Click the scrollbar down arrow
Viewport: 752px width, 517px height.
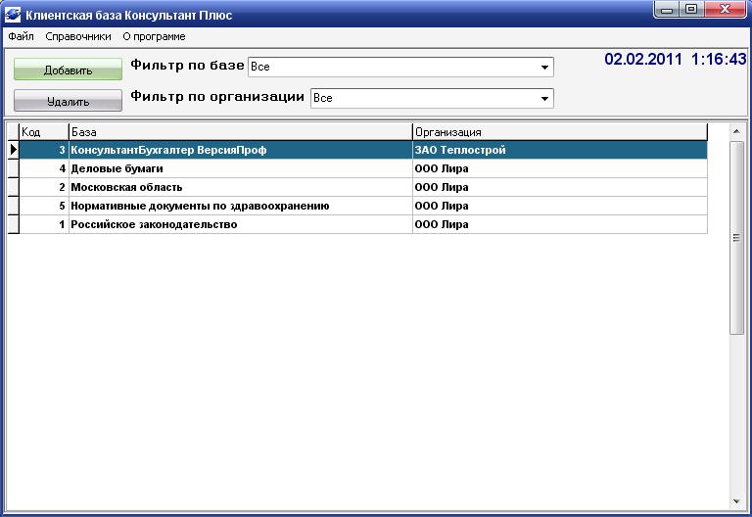coord(736,501)
